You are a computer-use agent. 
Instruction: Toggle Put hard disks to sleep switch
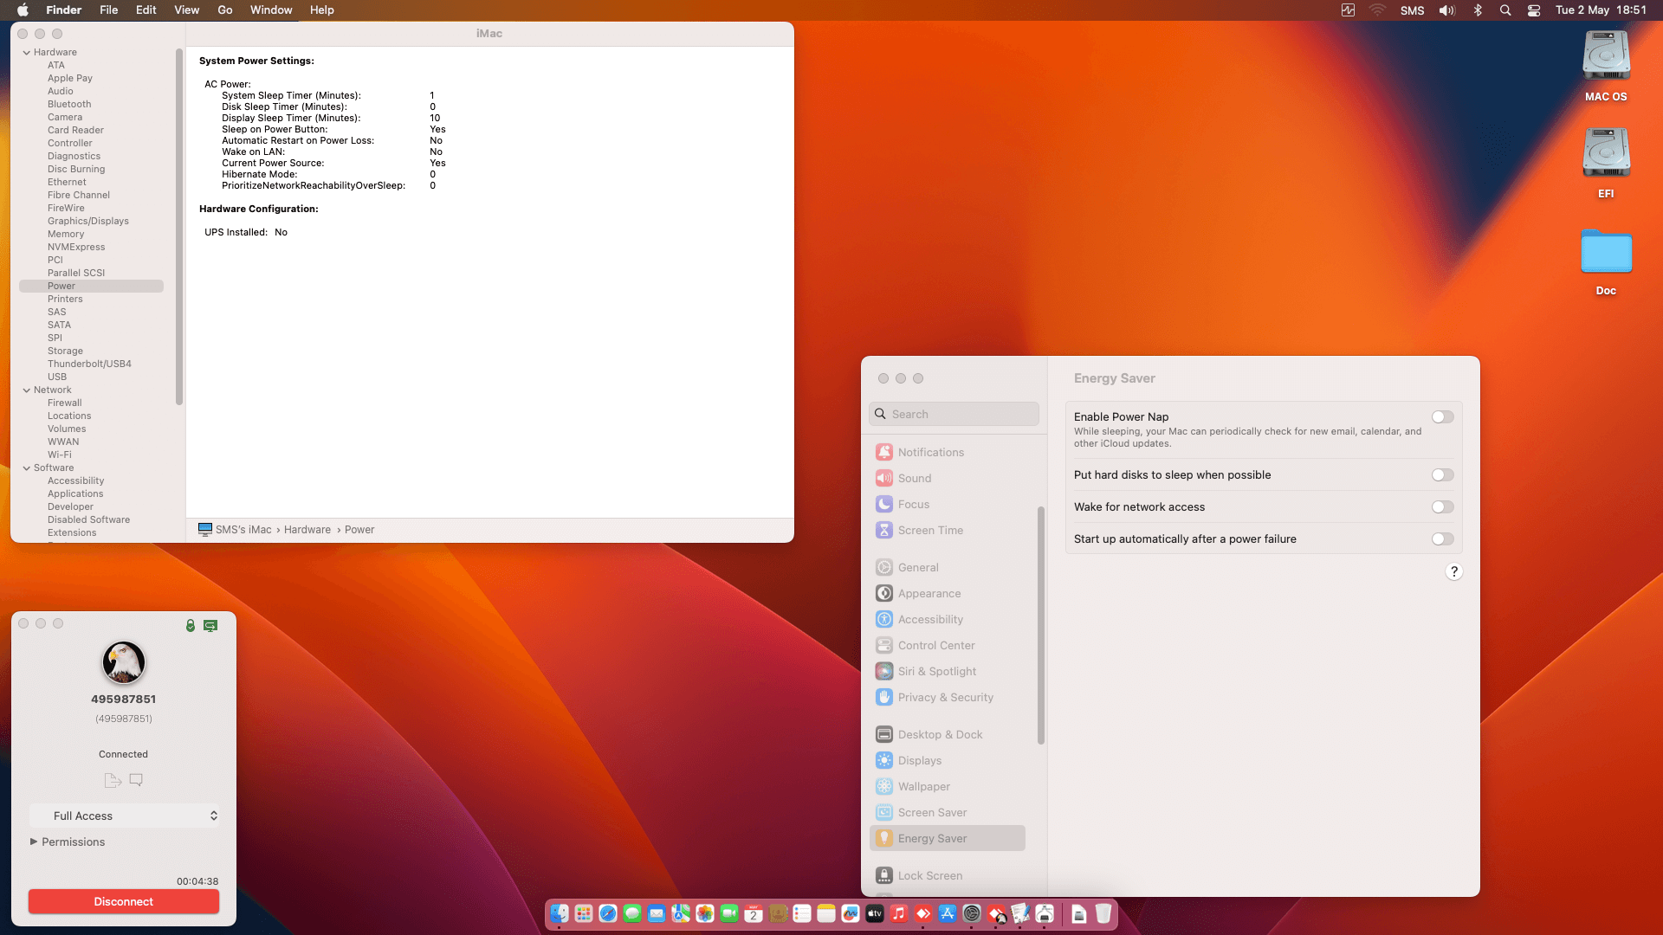[x=1442, y=475]
